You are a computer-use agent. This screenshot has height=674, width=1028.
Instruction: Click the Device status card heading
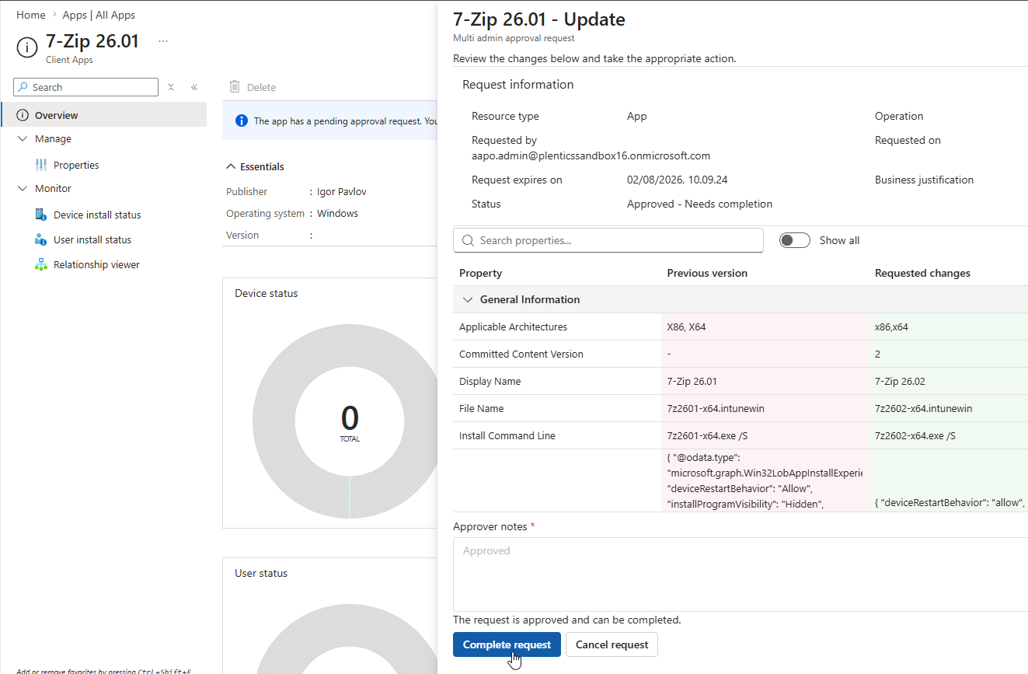coord(267,293)
